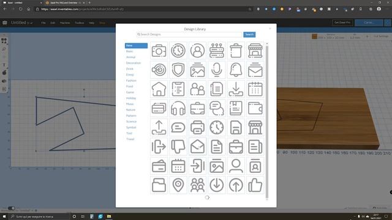Reload the browser page
Image resolution: width=392 pixels, height=220 pixels.
(x=20, y=9)
